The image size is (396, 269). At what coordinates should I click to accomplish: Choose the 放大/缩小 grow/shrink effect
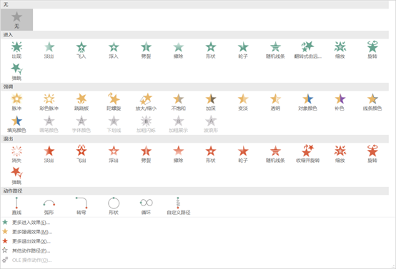[x=146, y=102]
